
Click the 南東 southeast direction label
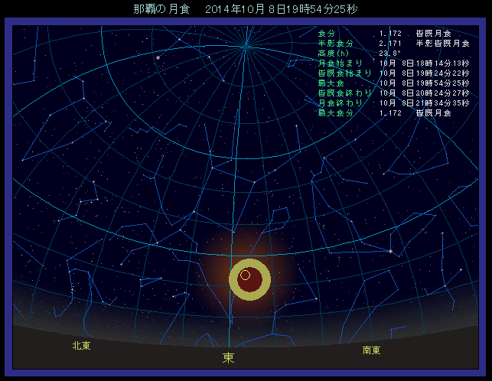372,350
